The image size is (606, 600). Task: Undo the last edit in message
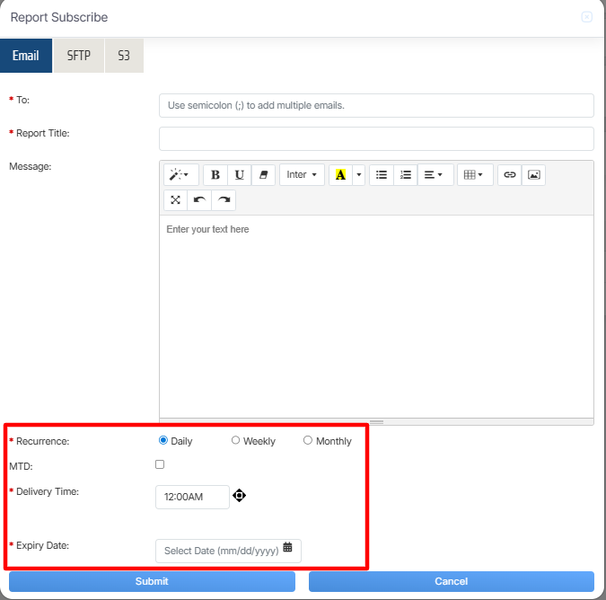pos(199,199)
